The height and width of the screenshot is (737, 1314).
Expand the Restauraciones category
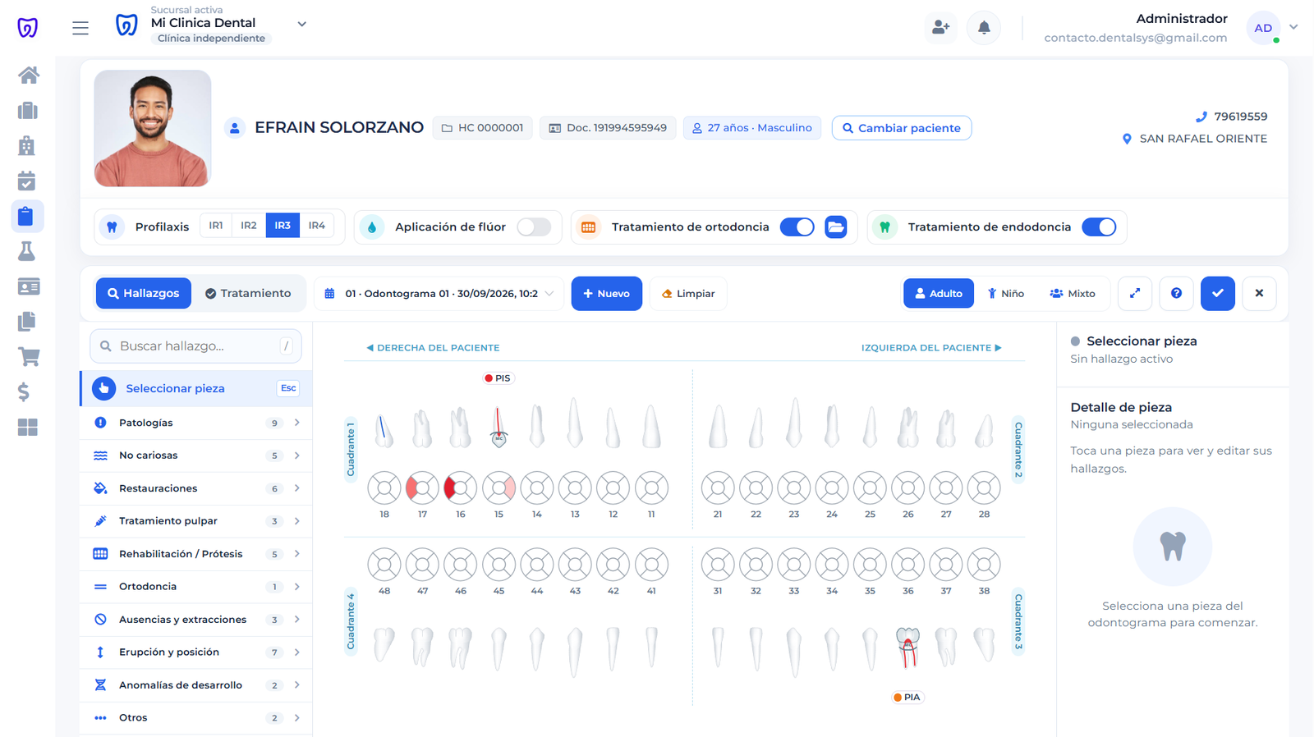[196, 488]
